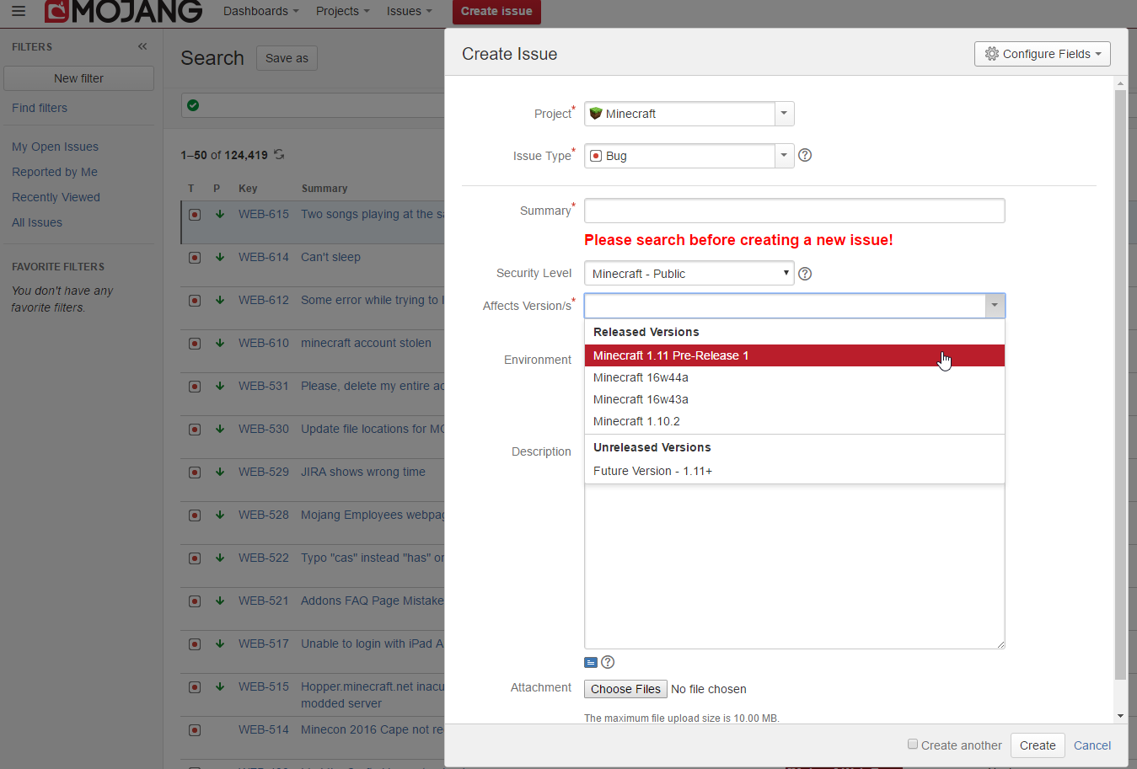Click the green checkmark search status icon

pos(193,105)
